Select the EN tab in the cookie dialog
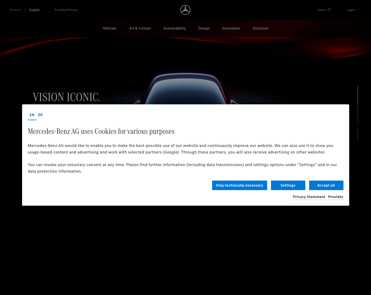 32,115
